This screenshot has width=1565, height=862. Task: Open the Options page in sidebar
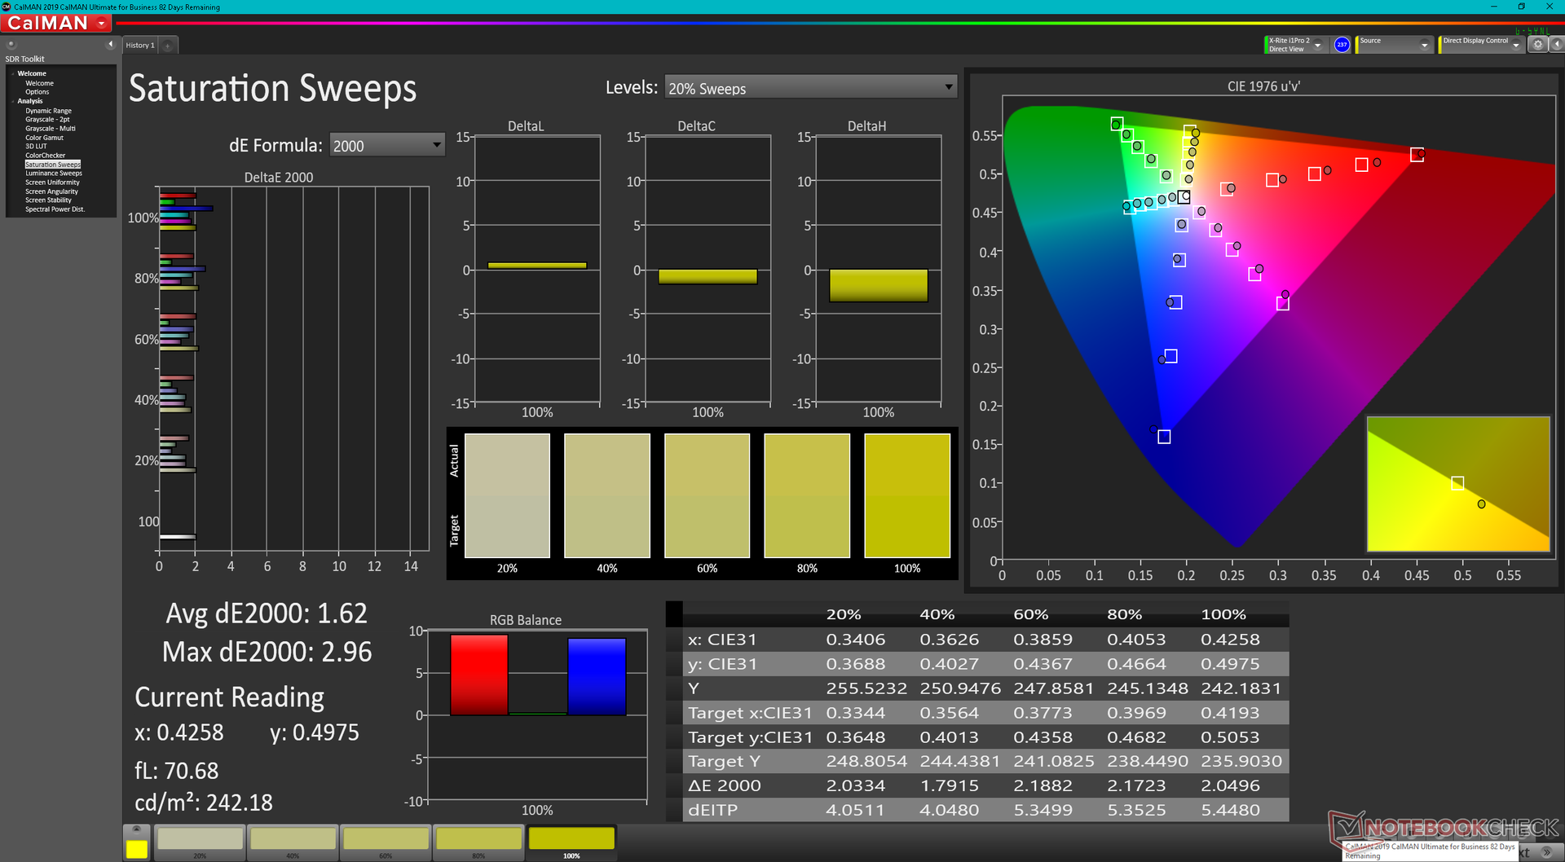(x=37, y=92)
